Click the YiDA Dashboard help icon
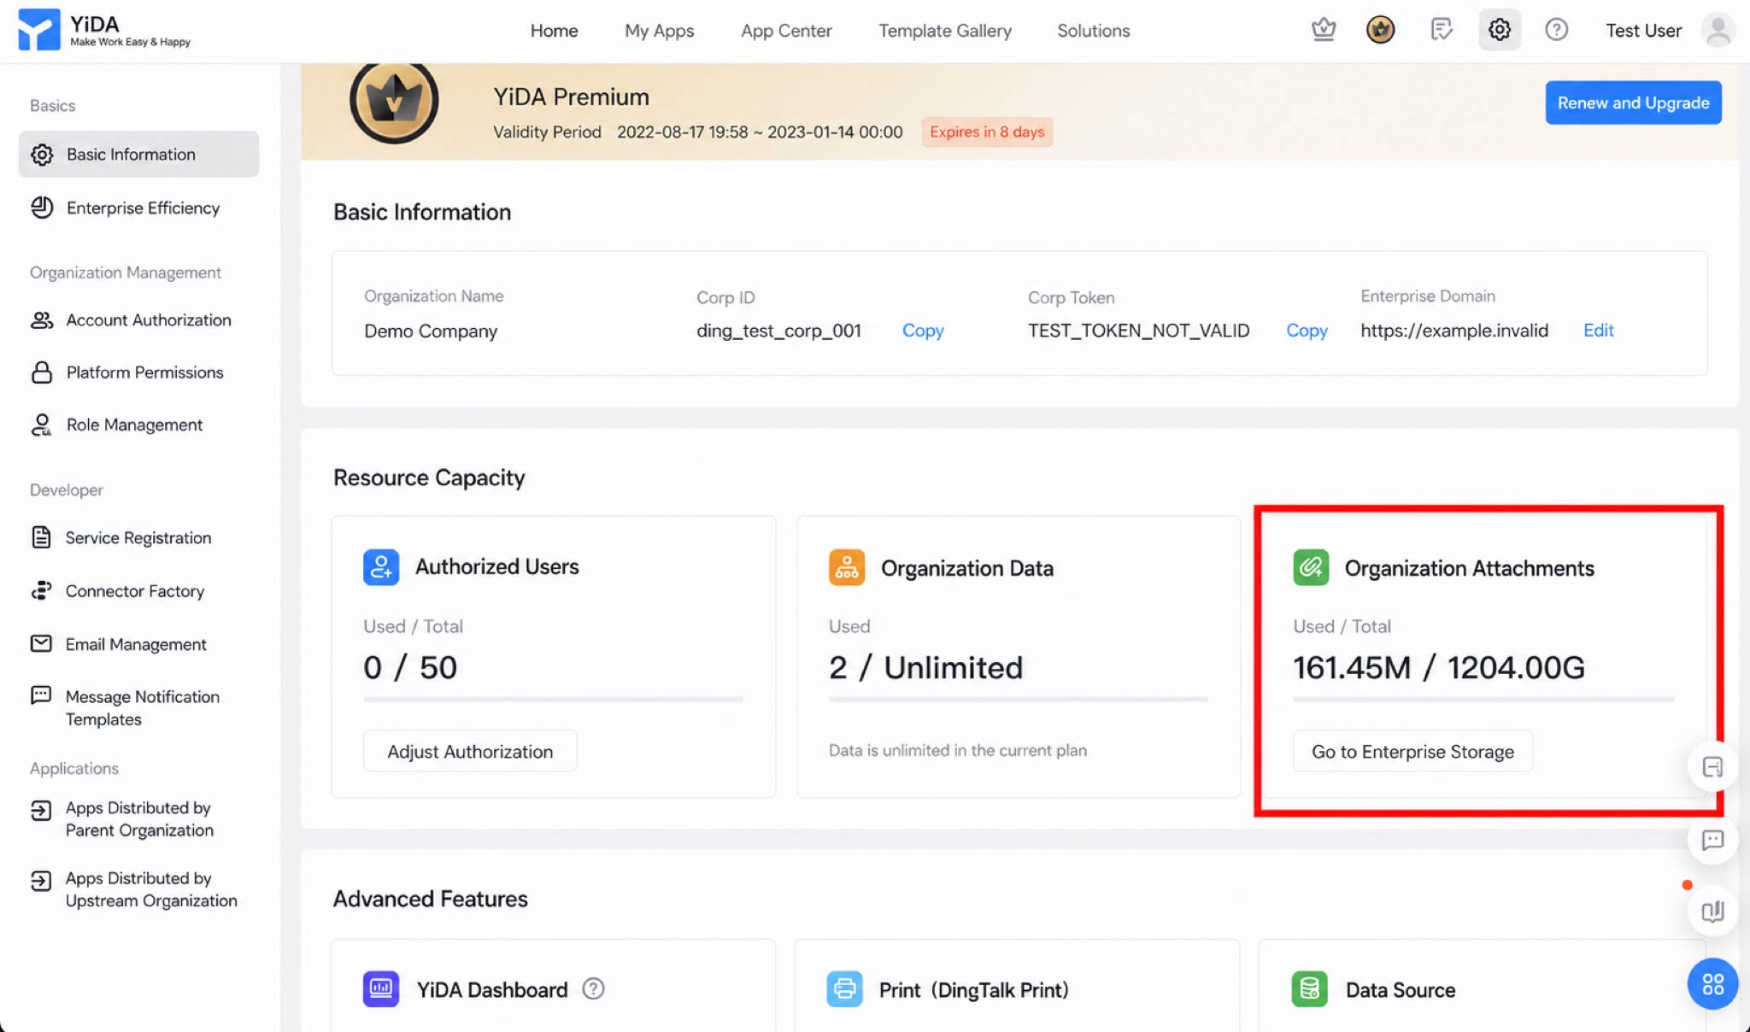 click(593, 989)
